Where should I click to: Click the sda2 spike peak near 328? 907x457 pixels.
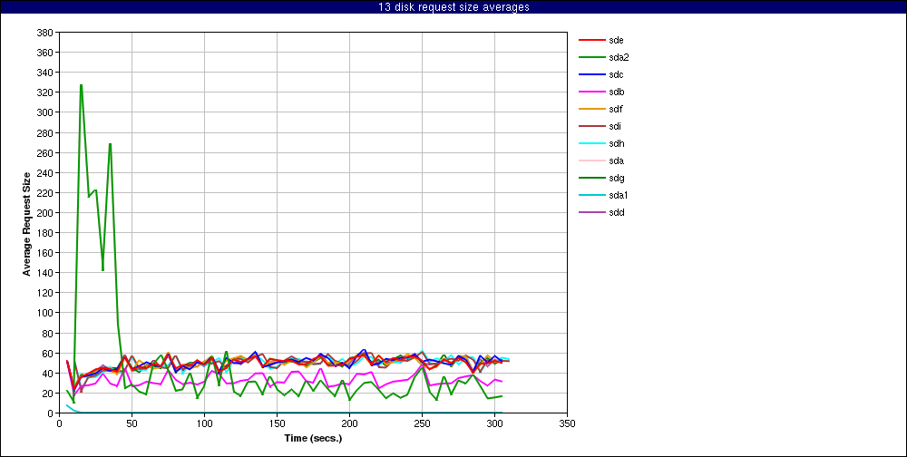pyautogui.click(x=81, y=85)
